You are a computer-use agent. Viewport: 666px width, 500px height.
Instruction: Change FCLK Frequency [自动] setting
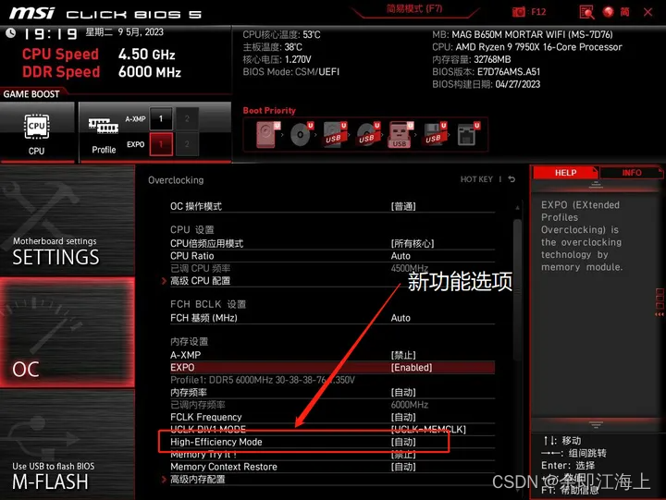pos(403,417)
